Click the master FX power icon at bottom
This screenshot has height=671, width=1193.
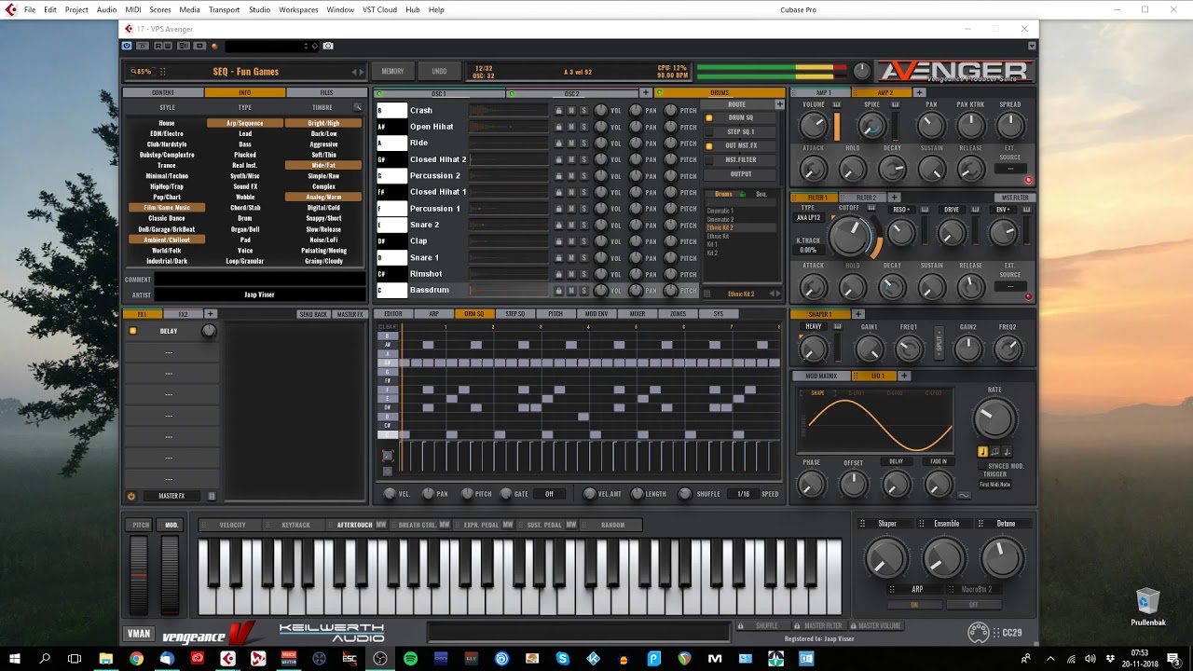[131, 496]
